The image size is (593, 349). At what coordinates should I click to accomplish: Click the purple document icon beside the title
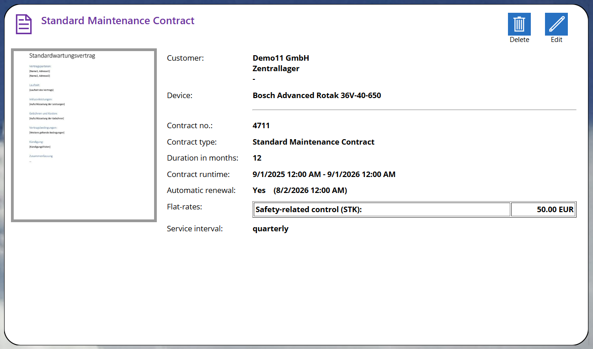click(x=23, y=24)
